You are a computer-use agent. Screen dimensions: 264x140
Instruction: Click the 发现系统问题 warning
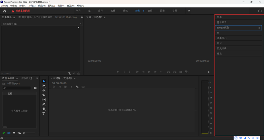[x=23, y=11]
